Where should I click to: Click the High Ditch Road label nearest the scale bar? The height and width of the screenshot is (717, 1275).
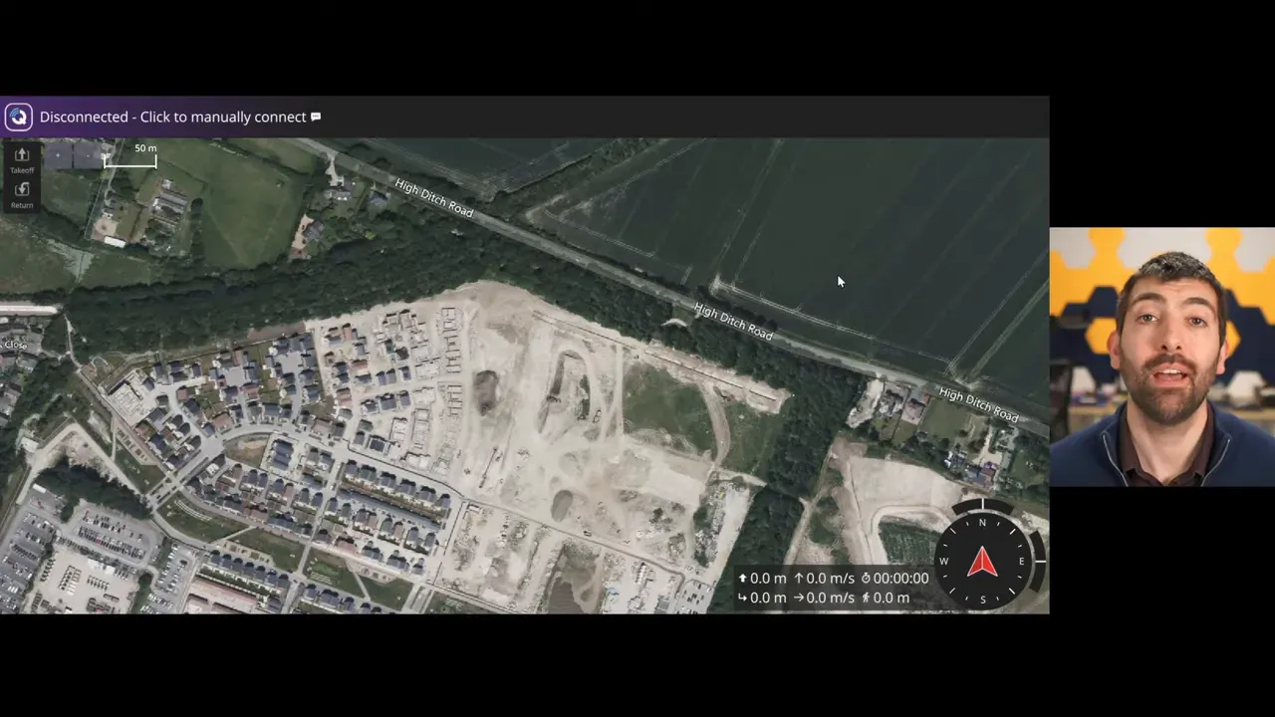pos(433,198)
